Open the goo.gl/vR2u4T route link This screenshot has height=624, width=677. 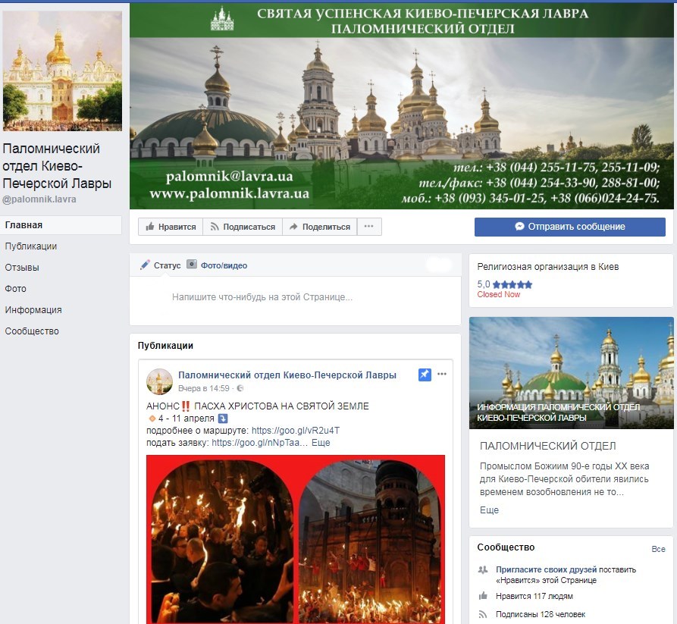pyautogui.click(x=296, y=431)
